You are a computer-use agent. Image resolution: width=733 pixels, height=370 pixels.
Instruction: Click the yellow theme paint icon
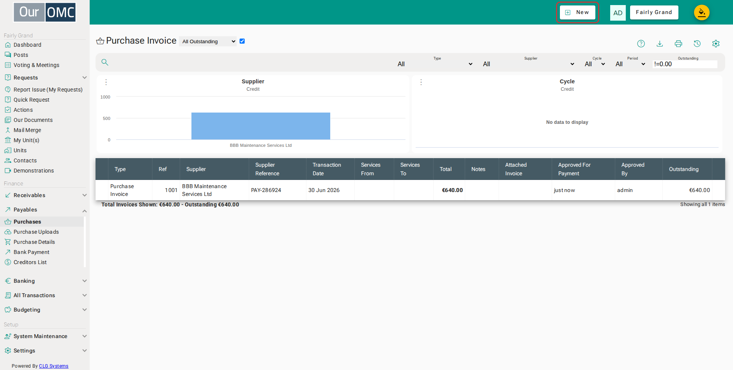(x=702, y=12)
